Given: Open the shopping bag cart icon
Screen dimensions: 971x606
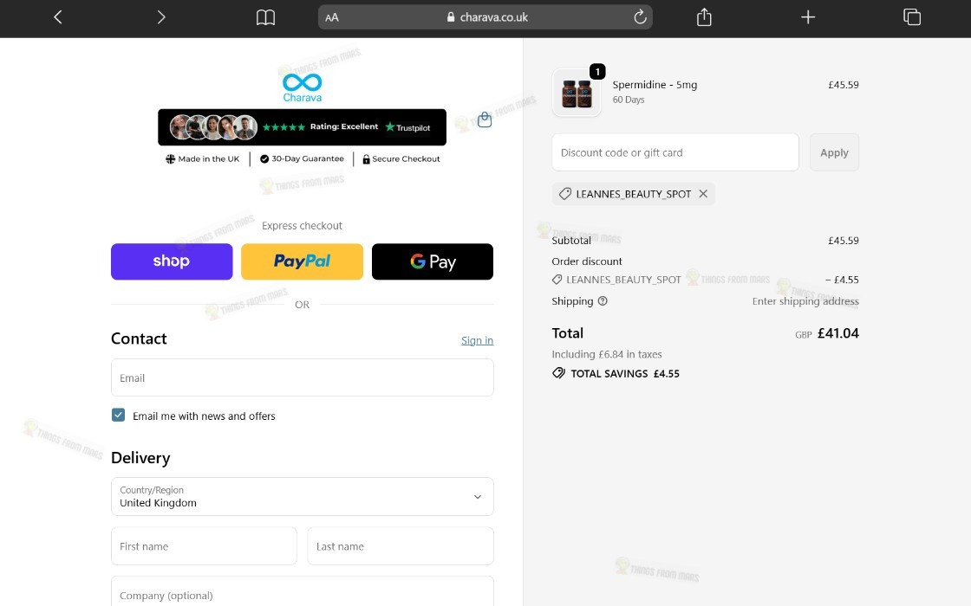Looking at the screenshot, I should 485,119.
